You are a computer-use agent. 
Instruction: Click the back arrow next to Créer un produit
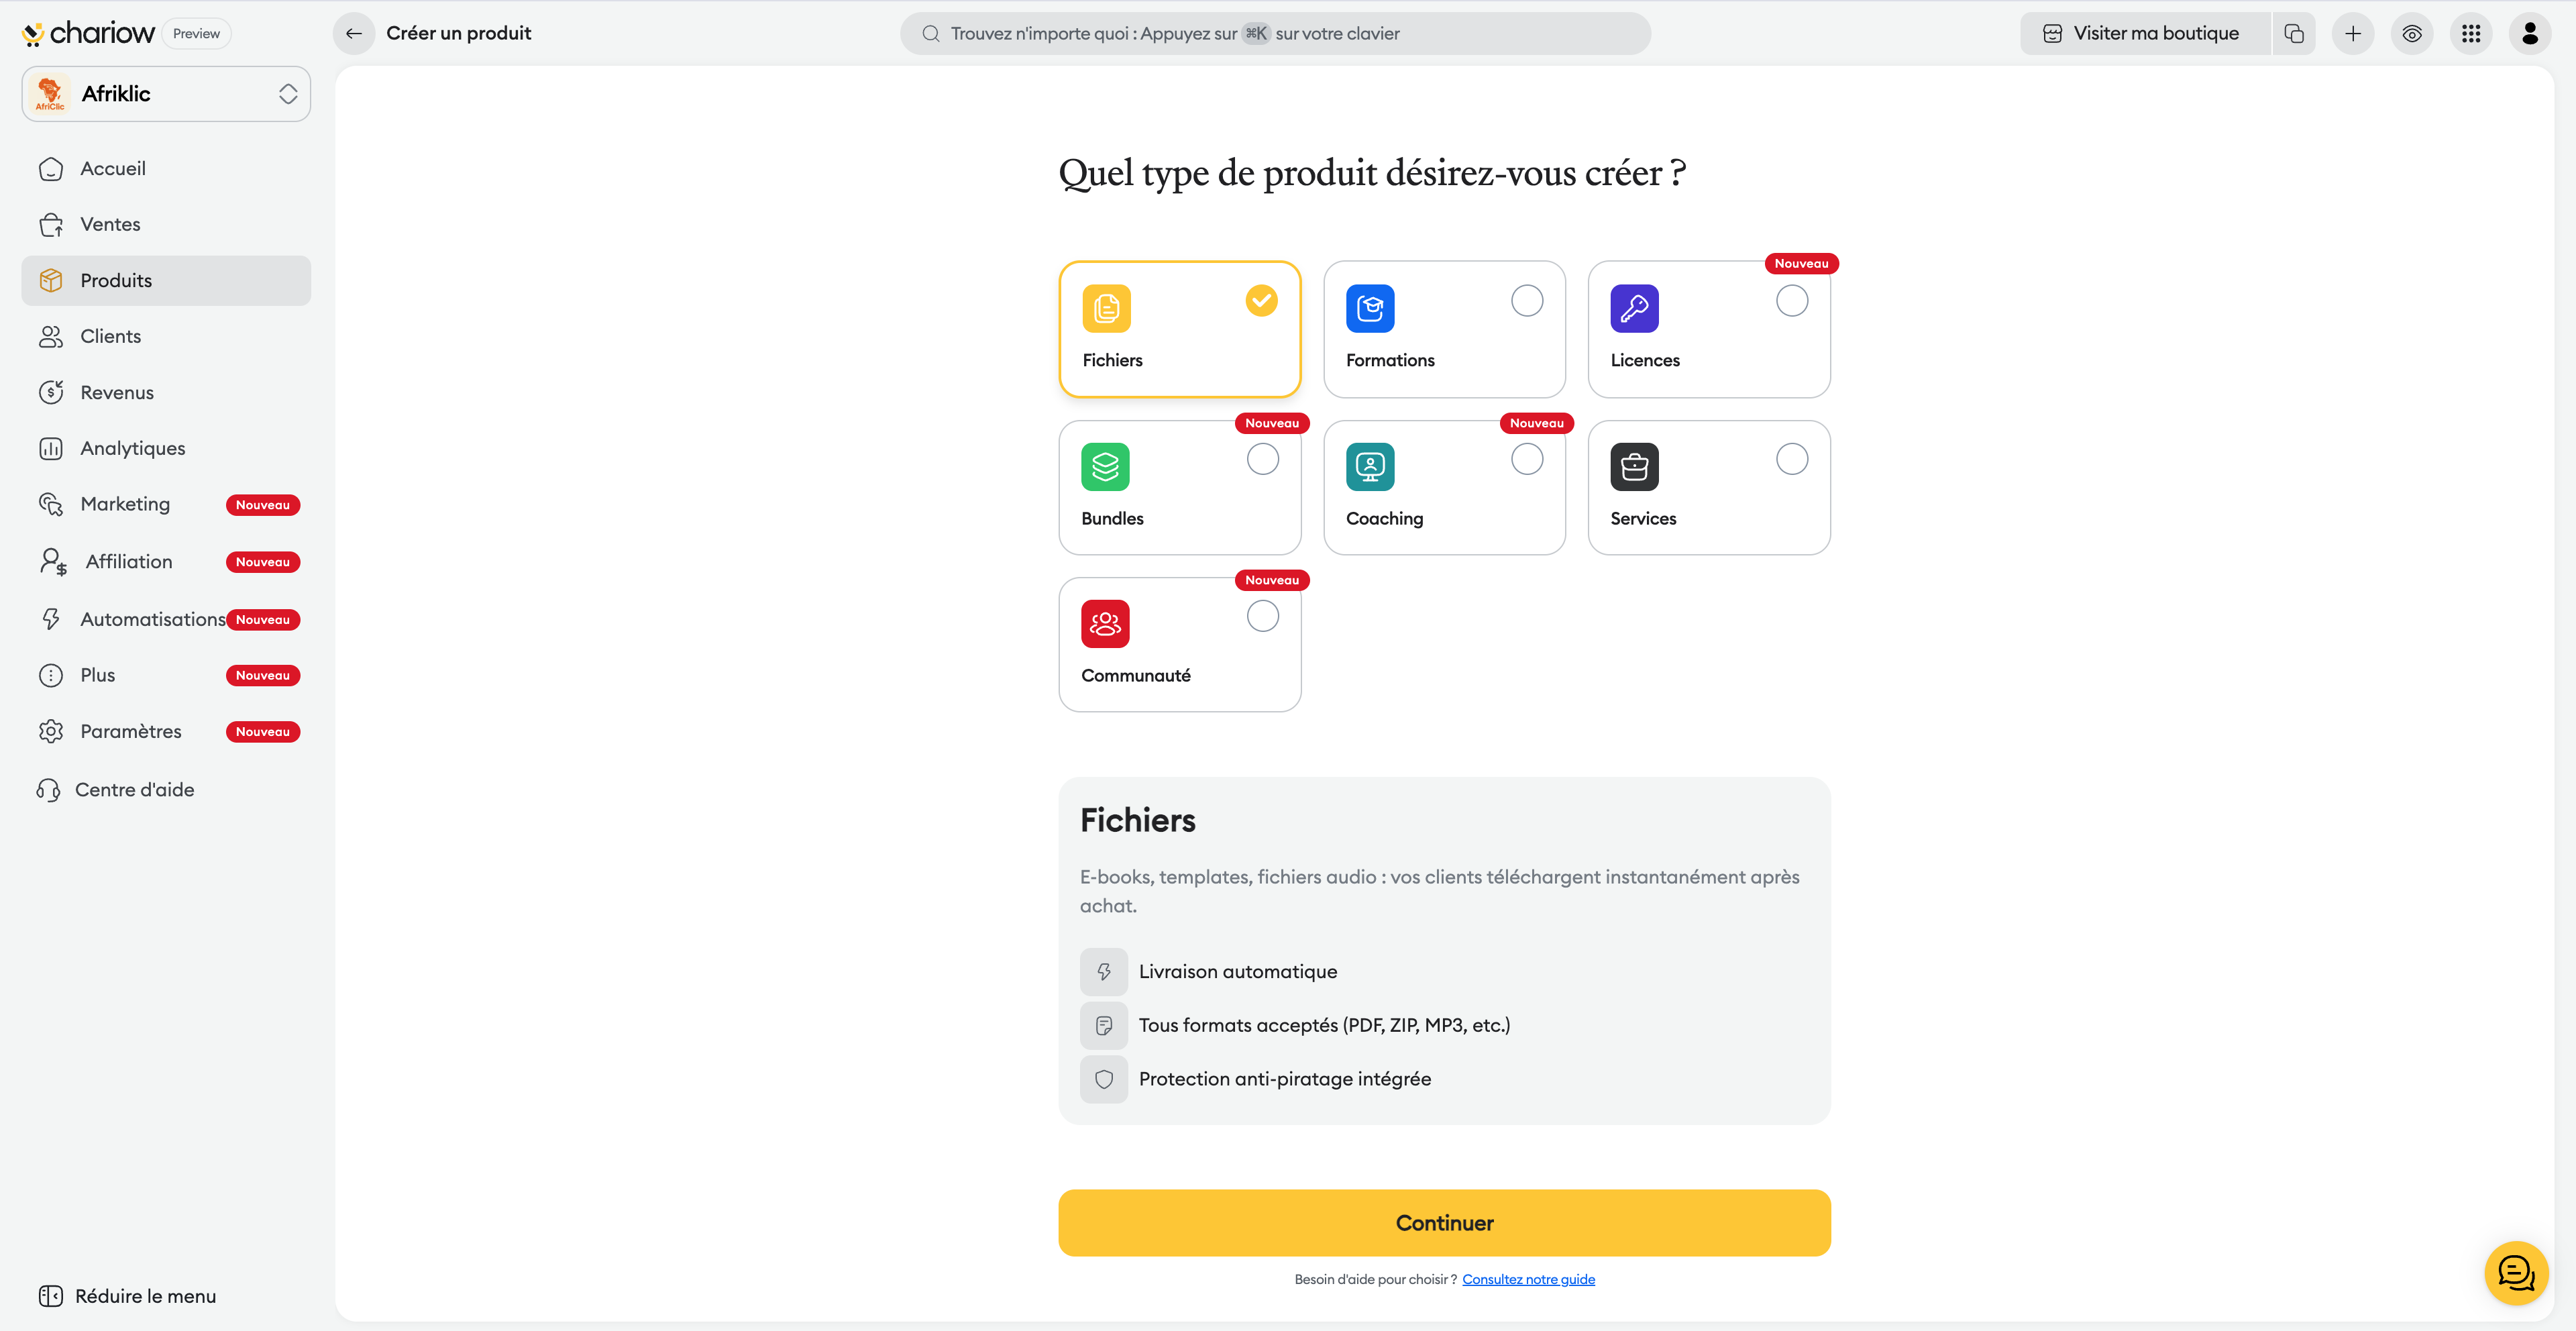click(x=353, y=33)
